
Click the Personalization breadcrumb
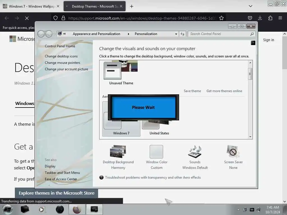(146, 34)
